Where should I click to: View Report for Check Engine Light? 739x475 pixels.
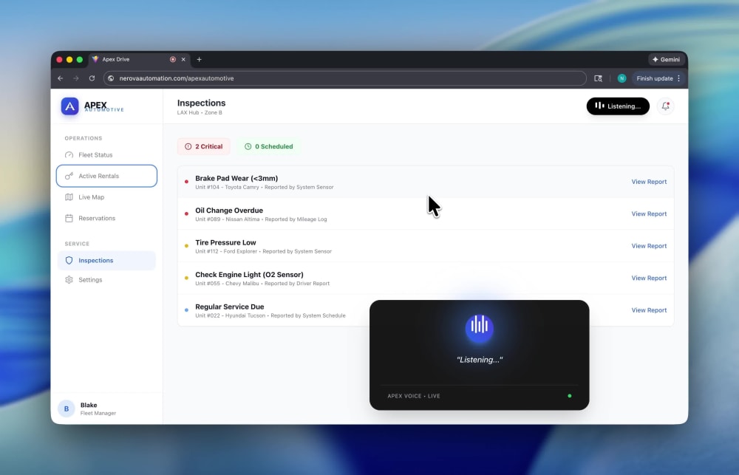tap(649, 278)
